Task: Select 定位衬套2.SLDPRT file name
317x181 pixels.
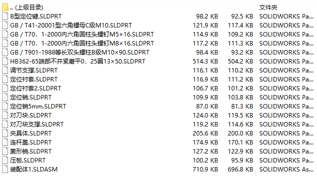Action: pos(36,88)
